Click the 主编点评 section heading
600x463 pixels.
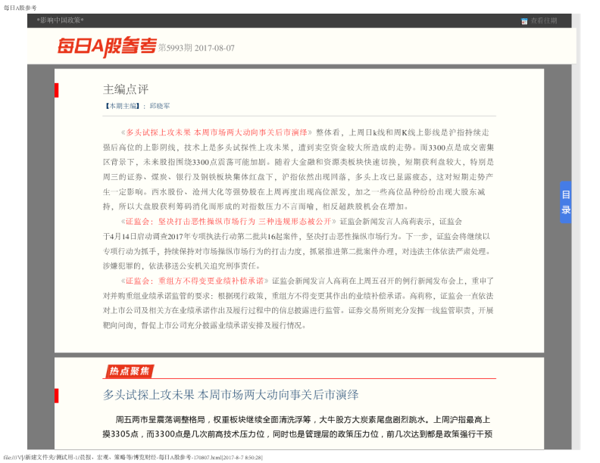[126, 89]
